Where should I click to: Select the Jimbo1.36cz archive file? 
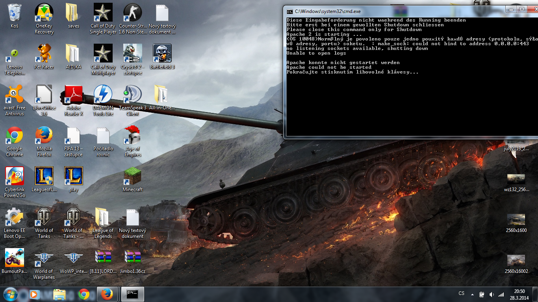(x=133, y=261)
